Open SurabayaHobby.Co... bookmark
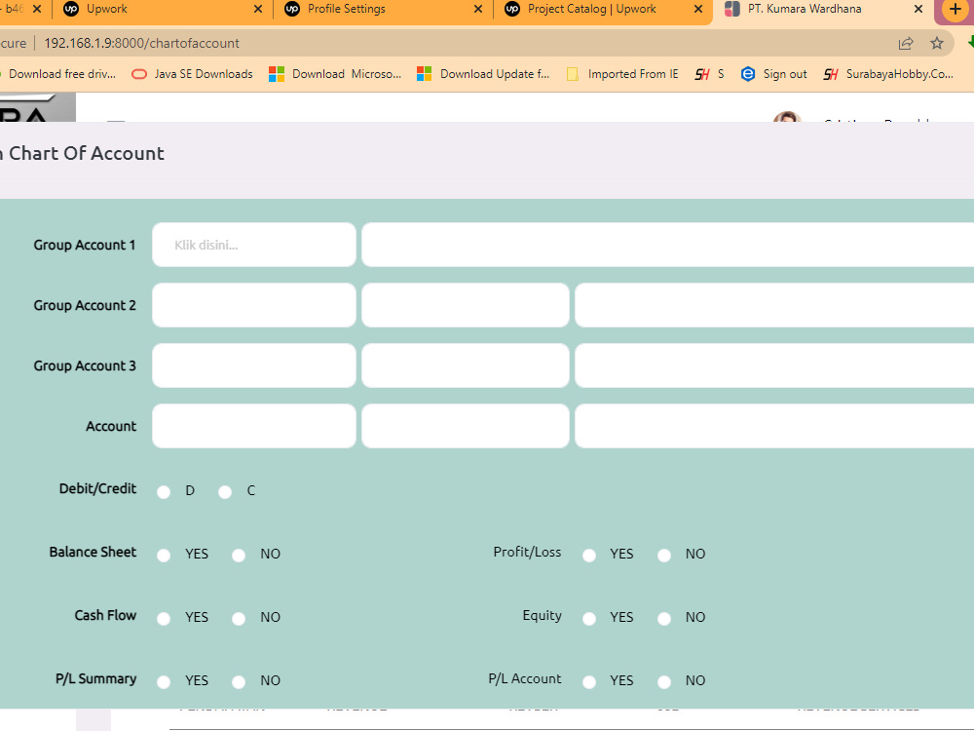This screenshot has height=731, width=974. [x=888, y=74]
